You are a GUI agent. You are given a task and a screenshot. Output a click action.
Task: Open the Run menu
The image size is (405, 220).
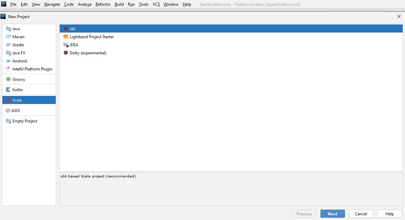pyautogui.click(x=131, y=4)
